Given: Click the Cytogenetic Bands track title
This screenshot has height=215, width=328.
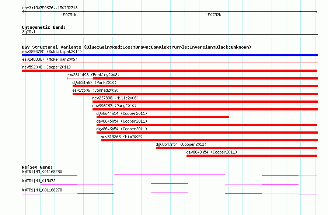Looking at the screenshot, I should coord(44,27).
